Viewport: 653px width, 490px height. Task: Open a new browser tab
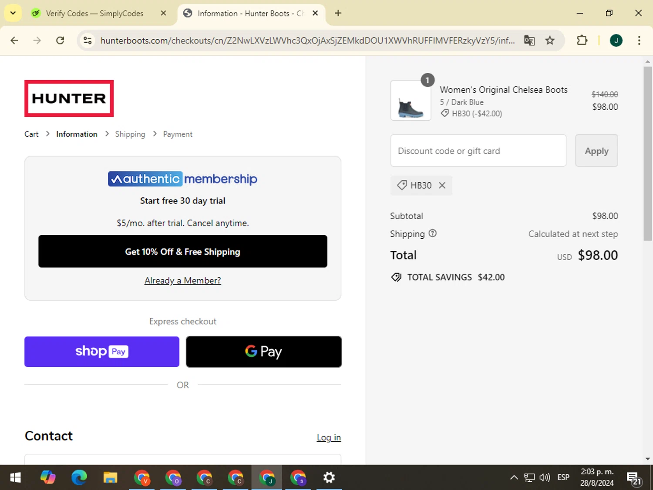(338, 13)
